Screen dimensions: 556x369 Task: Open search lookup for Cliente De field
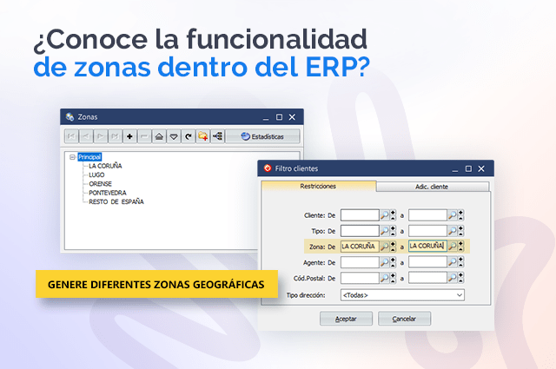point(385,214)
